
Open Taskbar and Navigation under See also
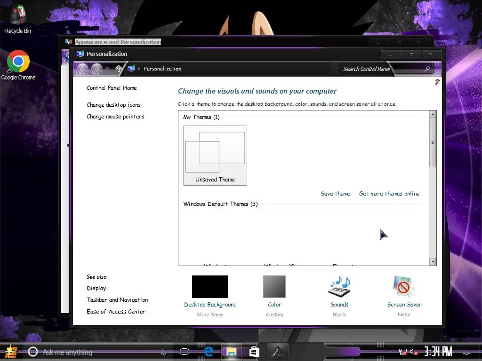pos(117,300)
